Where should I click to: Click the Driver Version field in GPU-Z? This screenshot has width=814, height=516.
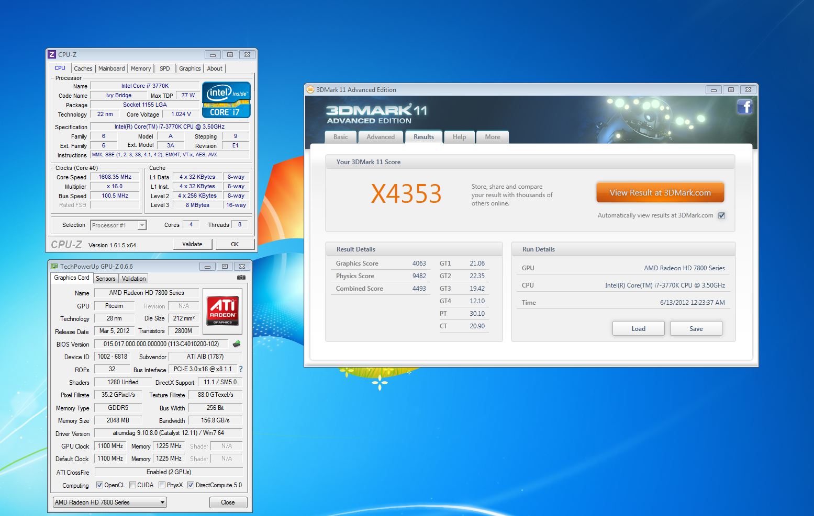[x=168, y=433]
